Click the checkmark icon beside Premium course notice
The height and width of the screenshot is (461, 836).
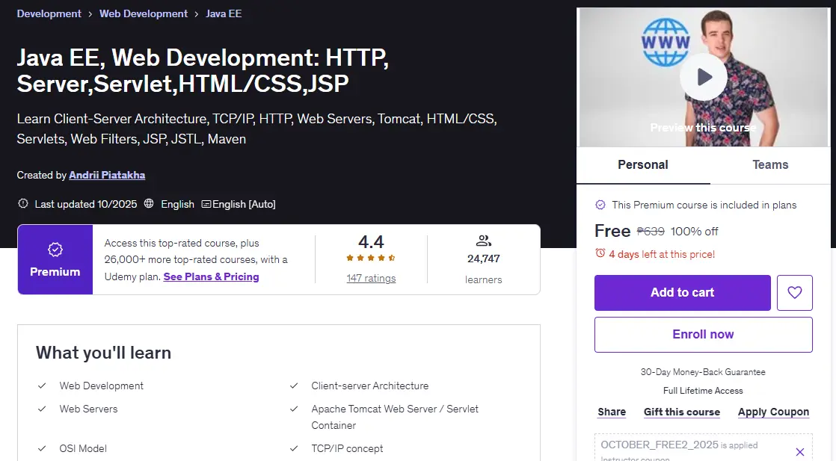point(600,205)
